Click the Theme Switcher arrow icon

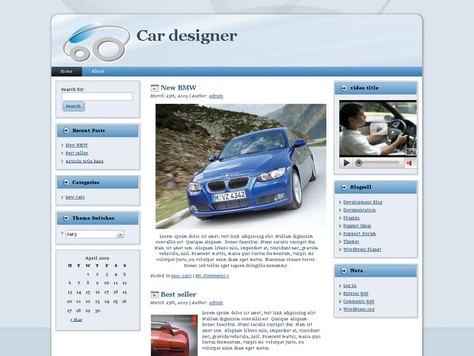(x=66, y=218)
